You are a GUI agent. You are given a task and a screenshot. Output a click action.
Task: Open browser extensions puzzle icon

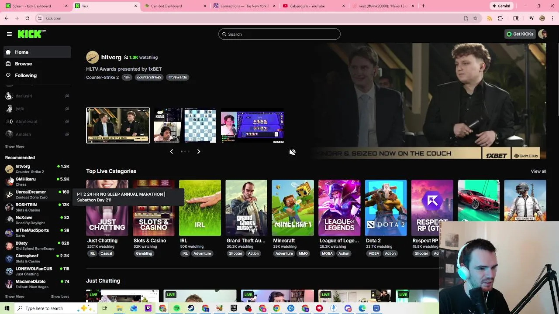[x=500, y=18]
